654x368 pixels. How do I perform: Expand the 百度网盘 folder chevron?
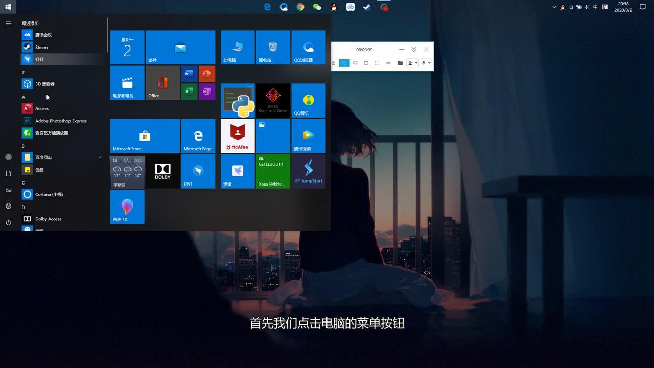[x=100, y=157]
